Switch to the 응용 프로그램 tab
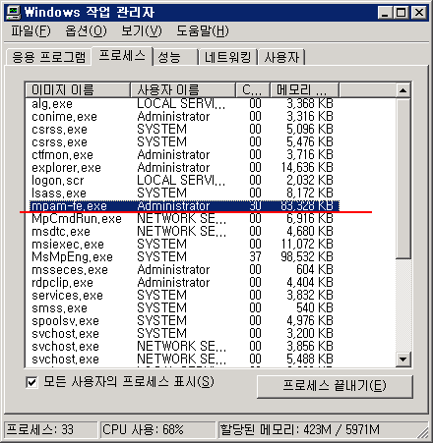Viewport: 433px width, 443px height. click(x=48, y=57)
